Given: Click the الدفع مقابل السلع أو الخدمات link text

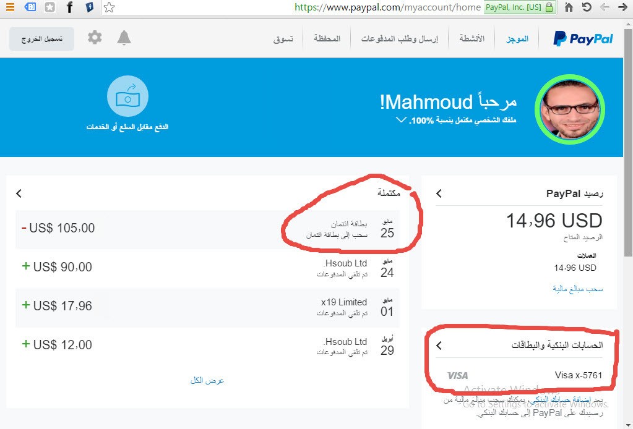Looking at the screenshot, I should (127, 127).
